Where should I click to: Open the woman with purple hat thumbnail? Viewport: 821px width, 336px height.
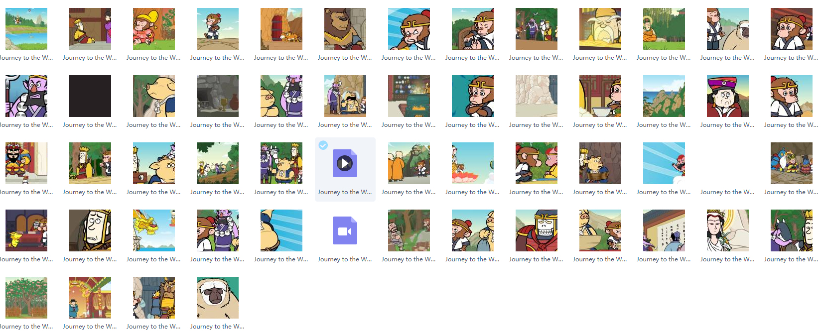click(728, 96)
